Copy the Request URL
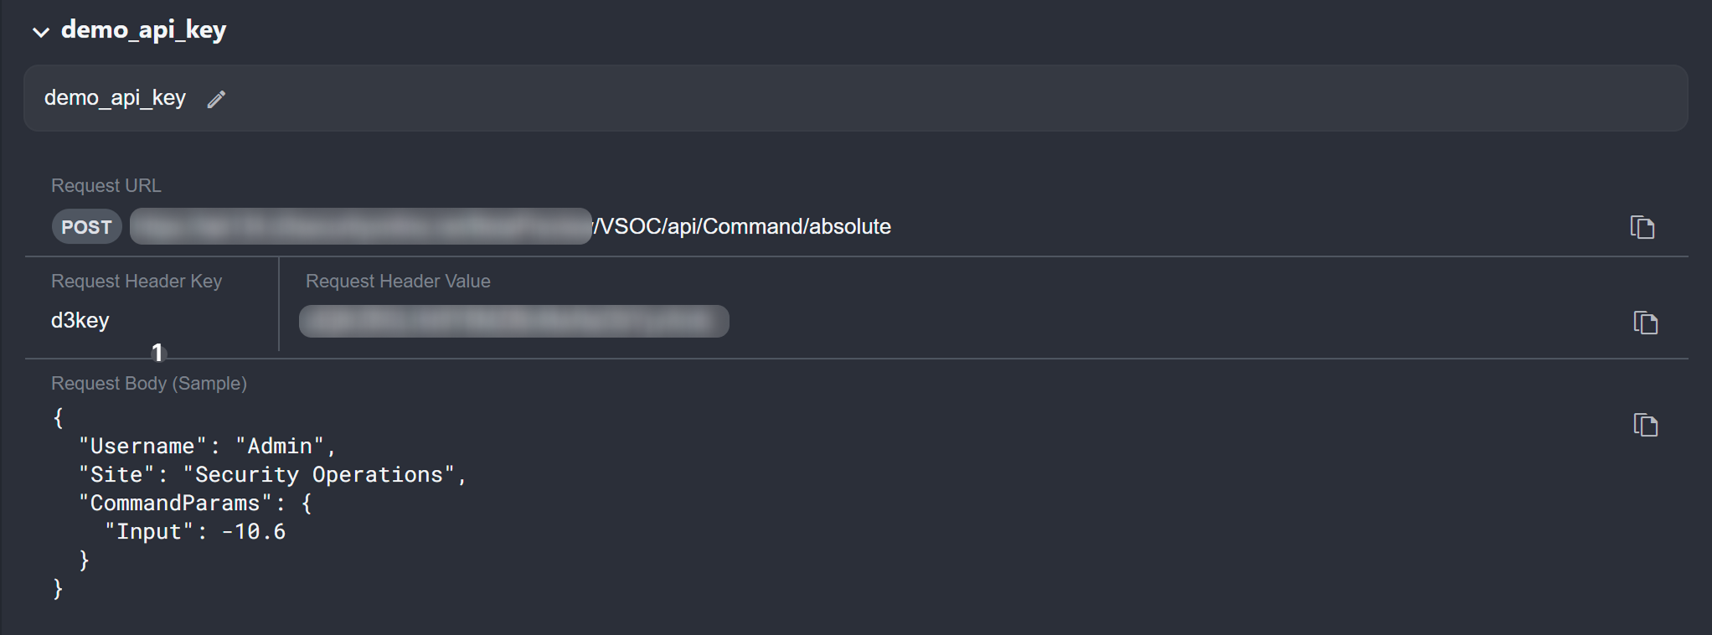The width and height of the screenshot is (1712, 635). coord(1642,227)
